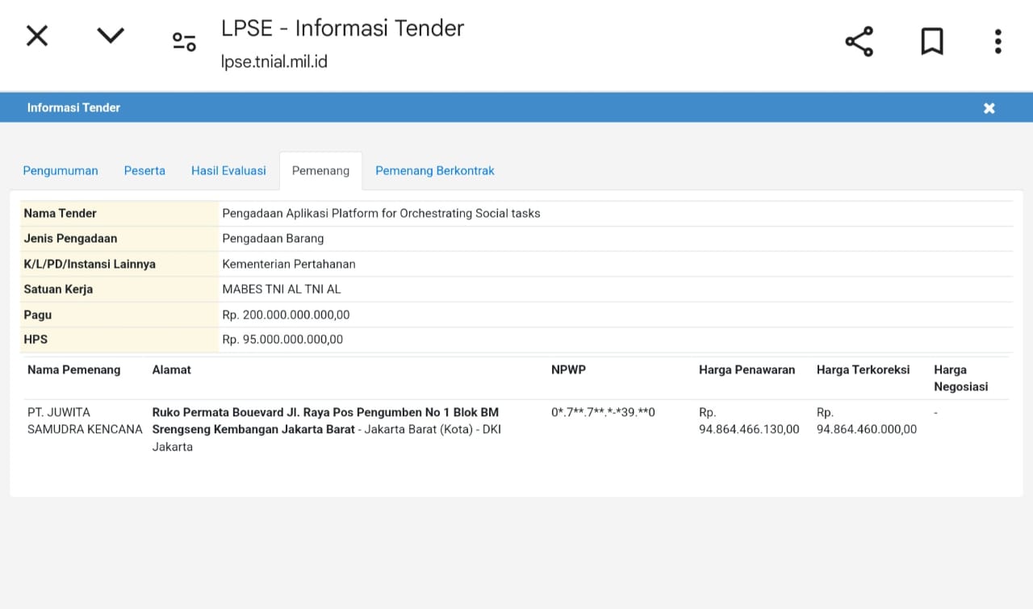
Task: Click Pagu amount Rp. 200.000.000.000,00
Action: tap(286, 315)
